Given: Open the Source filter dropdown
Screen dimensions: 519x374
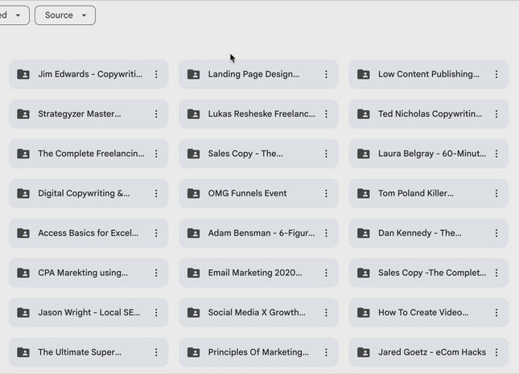Looking at the screenshot, I should pos(65,15).
